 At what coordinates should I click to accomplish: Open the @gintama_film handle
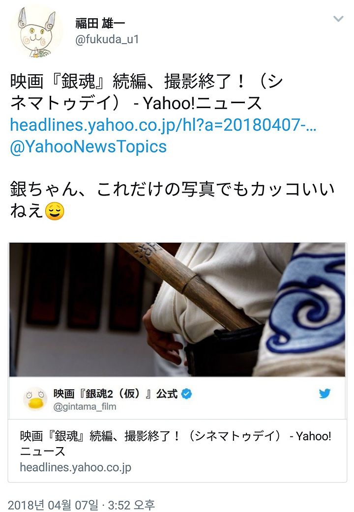[x=85, y=406]
